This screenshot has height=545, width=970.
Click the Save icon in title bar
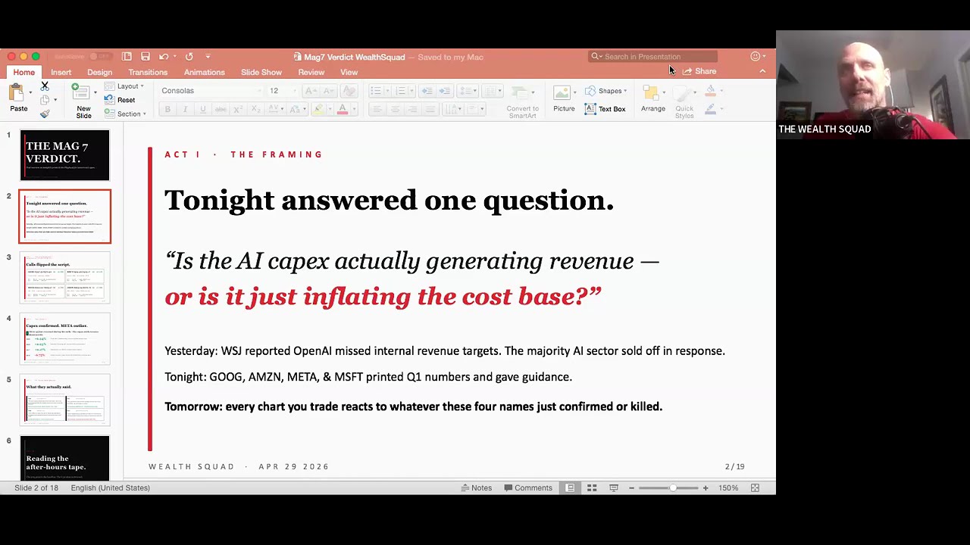145,57
